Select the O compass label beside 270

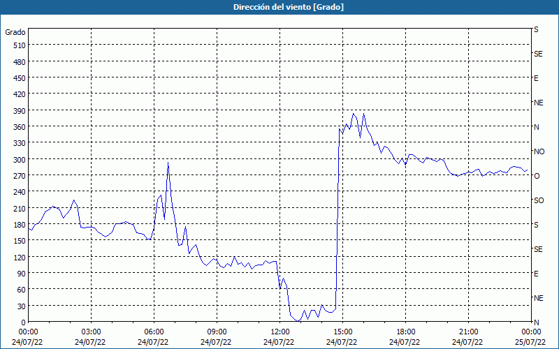tap(537, 176)
